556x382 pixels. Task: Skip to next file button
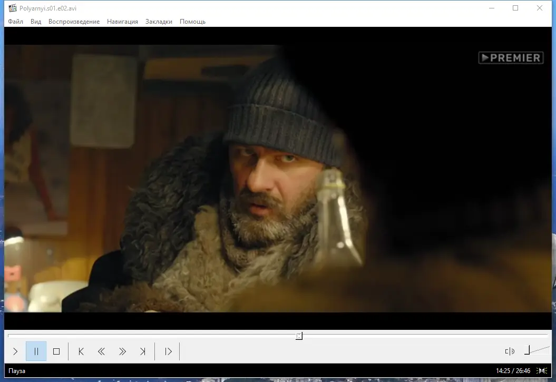(142, 351)
